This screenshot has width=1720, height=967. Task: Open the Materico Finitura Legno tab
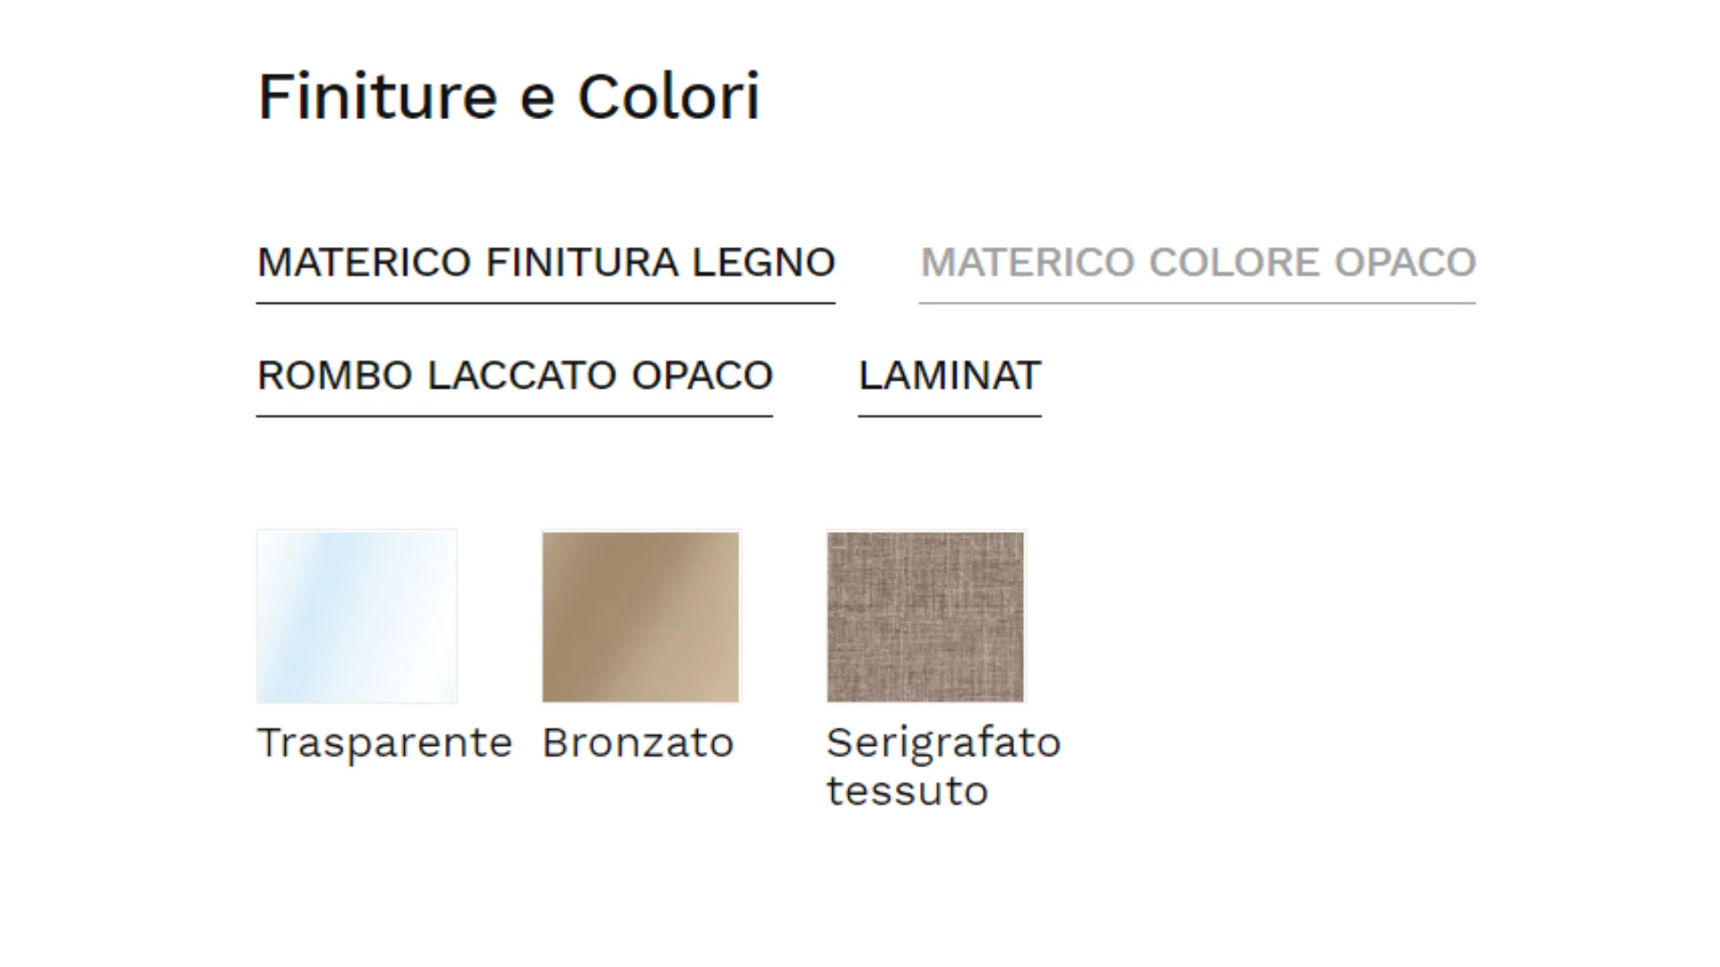546,262
